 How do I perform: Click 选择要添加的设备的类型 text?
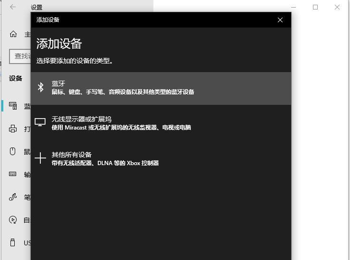tap(75, 61)
